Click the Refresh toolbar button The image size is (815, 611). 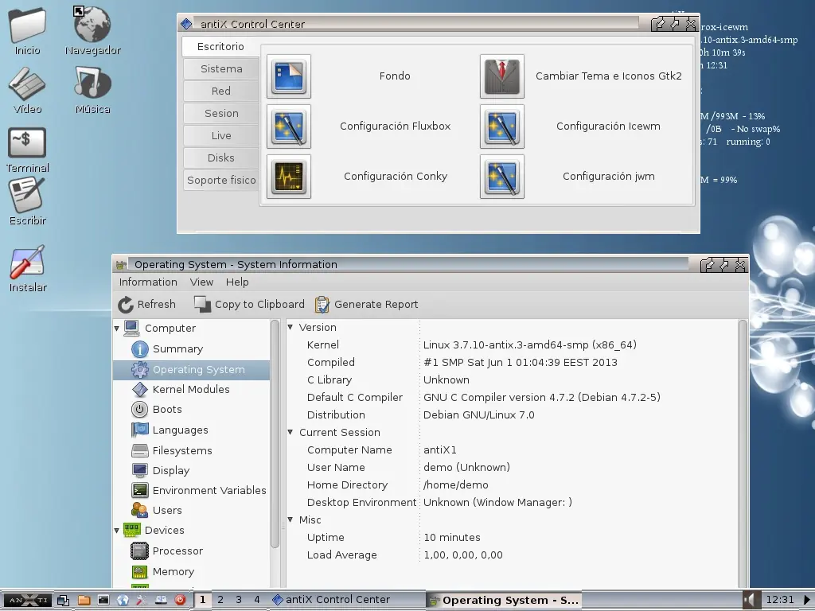tap(146, 305)
